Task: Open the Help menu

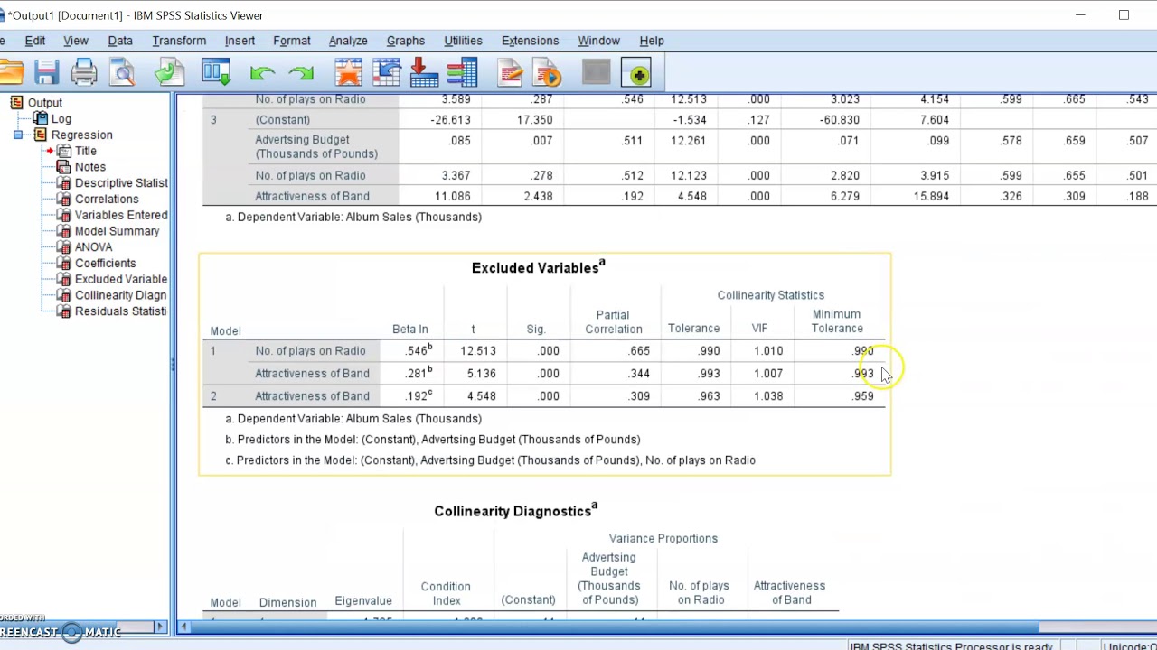Action: coord(652,41)
